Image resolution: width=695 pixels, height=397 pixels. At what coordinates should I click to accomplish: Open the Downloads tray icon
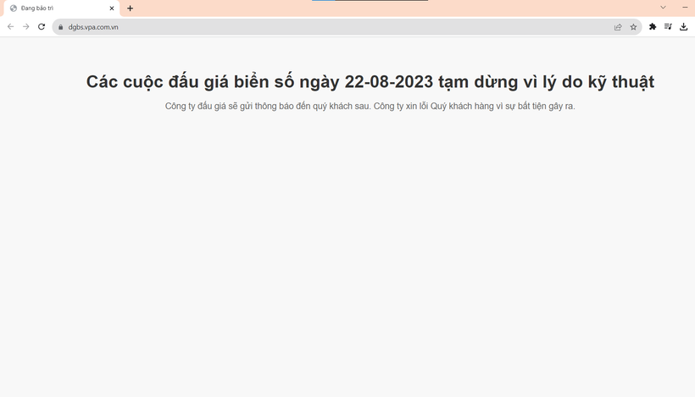click(x=683, y=27)
